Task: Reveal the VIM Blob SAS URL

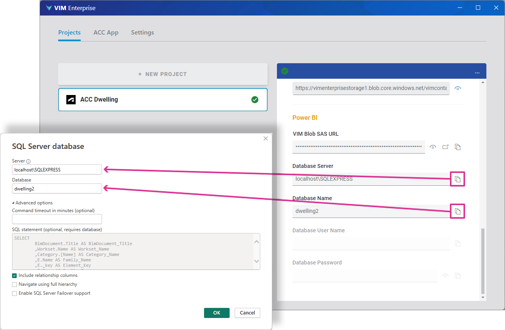Action: (433, 147)
